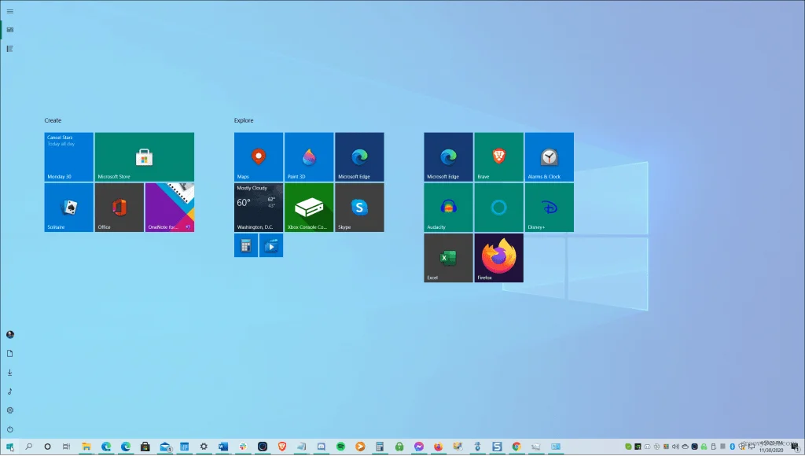Open Settings from the Start sidebar

point(9,411)
